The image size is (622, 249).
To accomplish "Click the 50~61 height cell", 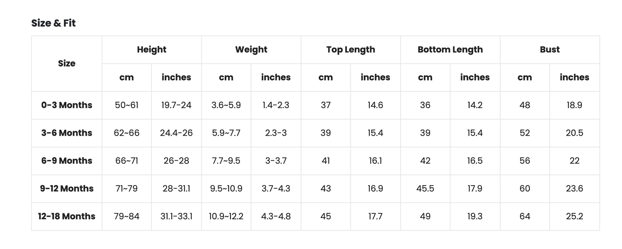I will [127, 105].
